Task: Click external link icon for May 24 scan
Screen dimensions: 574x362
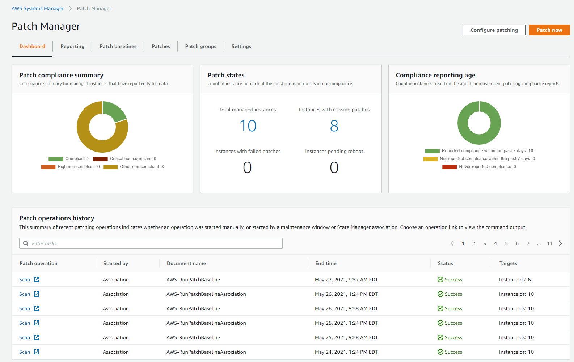Action: click(37, 352)
